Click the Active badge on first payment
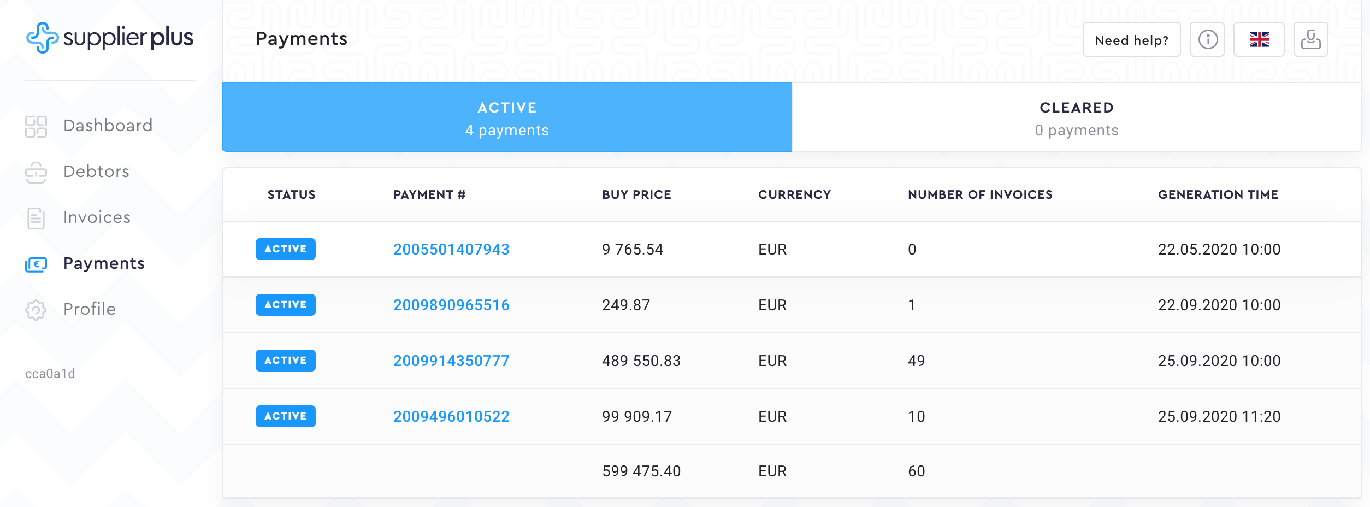Viewport: 1370px width, 507px height. tap(286, 249)
